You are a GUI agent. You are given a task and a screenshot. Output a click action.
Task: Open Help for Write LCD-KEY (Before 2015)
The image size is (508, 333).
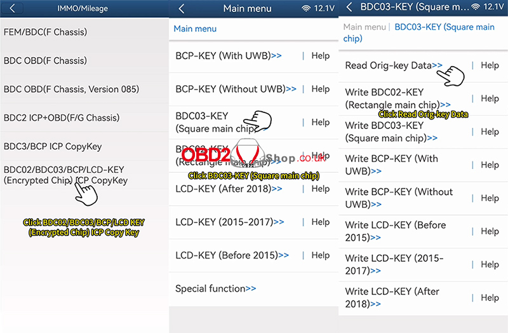pos(490,231)
